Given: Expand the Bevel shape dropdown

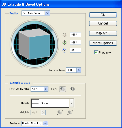Looking at the screenshot, I should pos(72,103).
